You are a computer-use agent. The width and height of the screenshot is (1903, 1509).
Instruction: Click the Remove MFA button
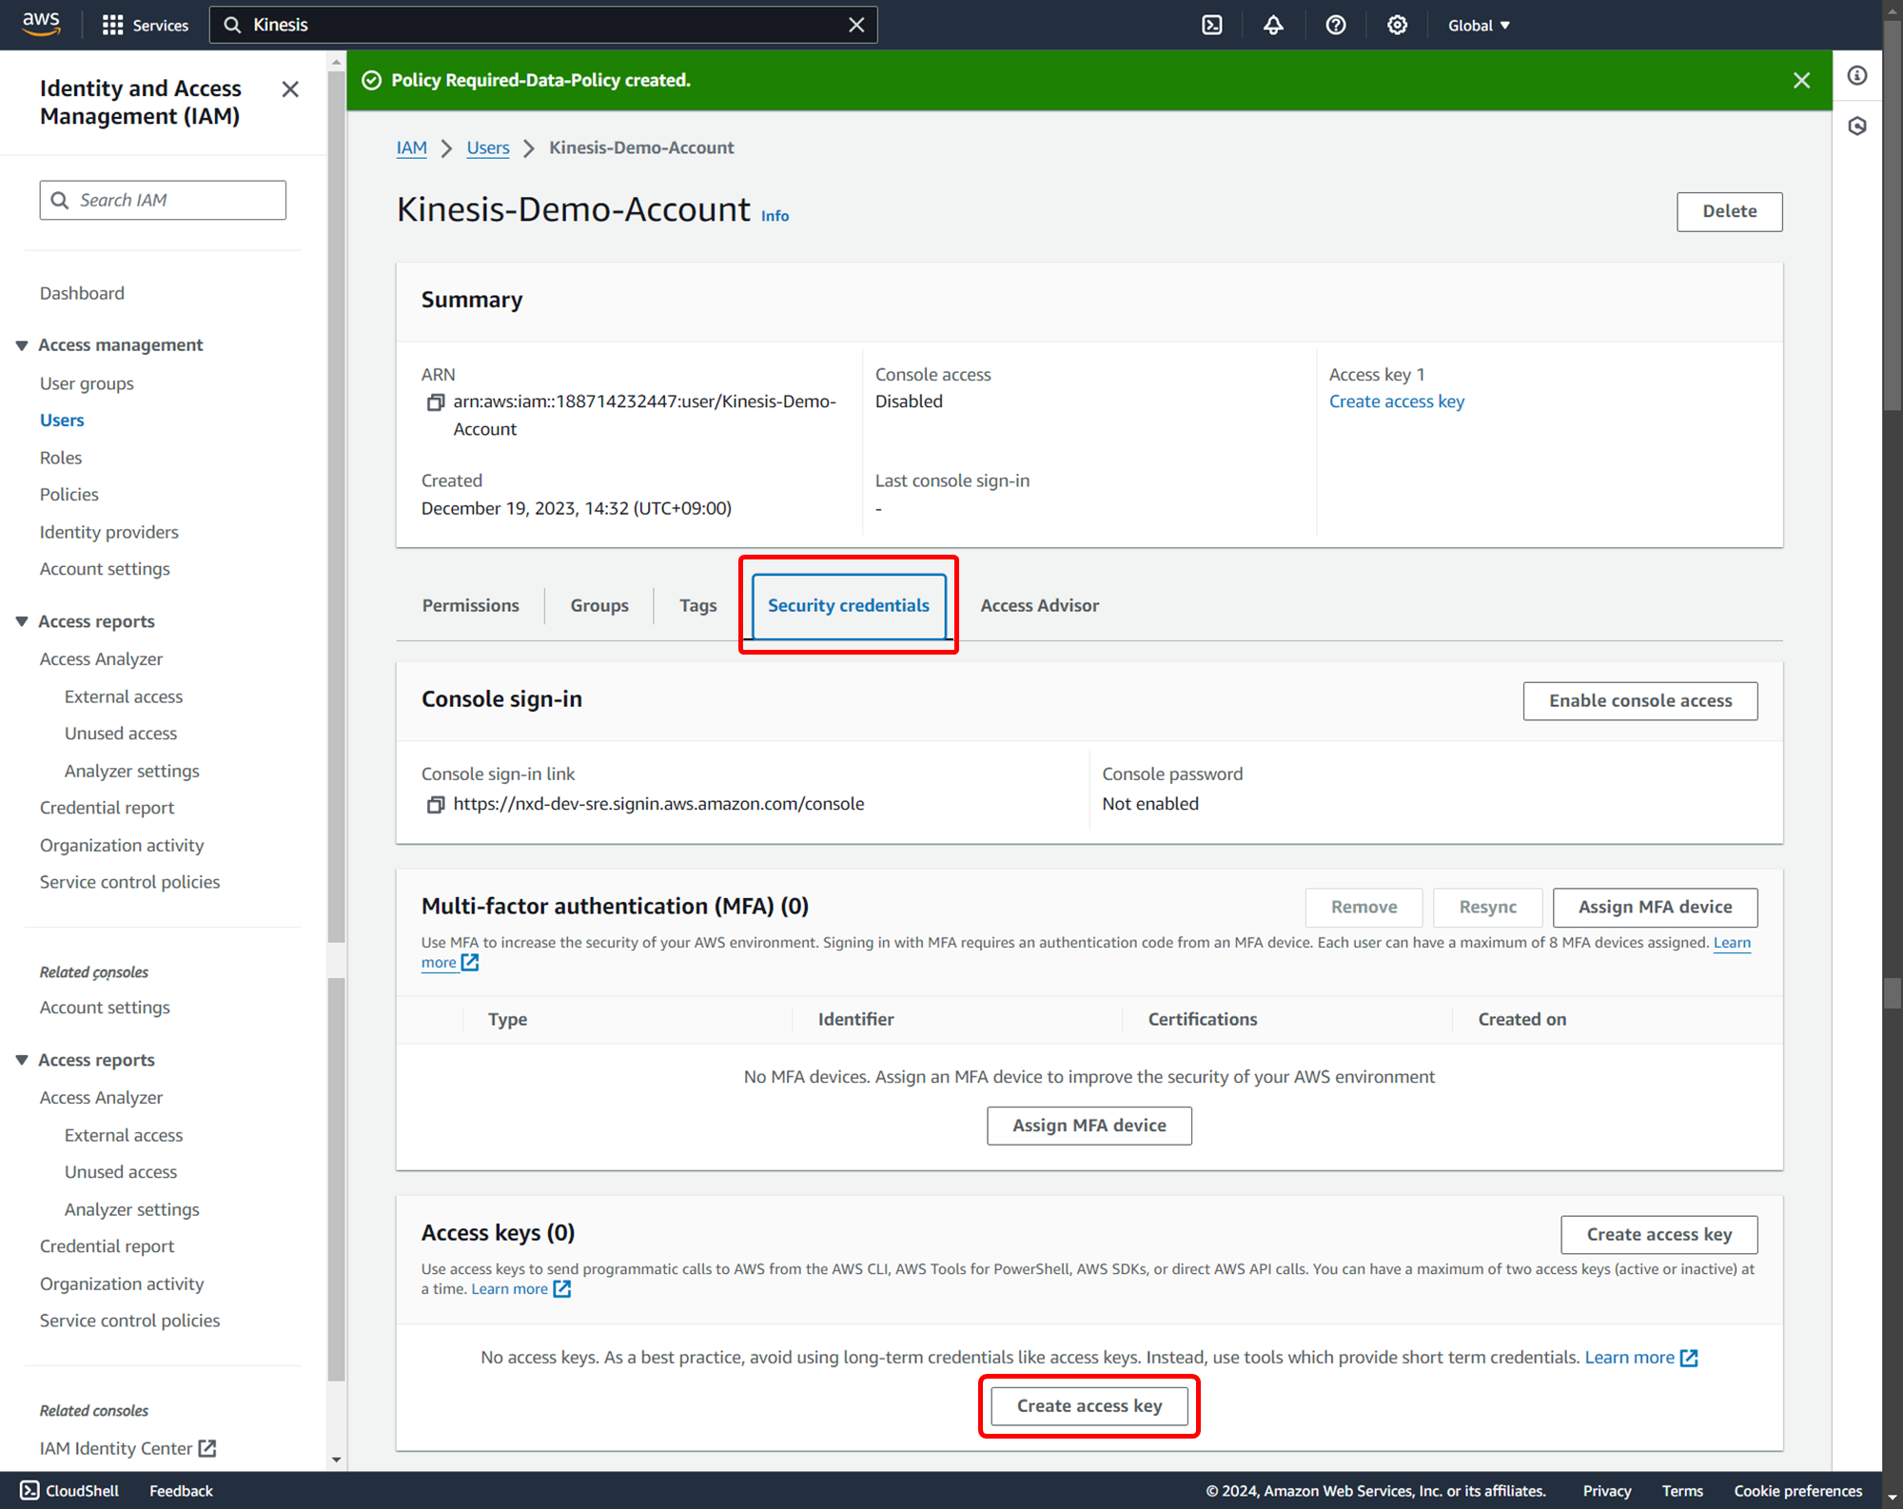[1363, 908]
